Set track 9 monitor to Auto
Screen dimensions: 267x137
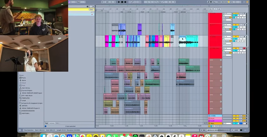(x=227, y=41)
